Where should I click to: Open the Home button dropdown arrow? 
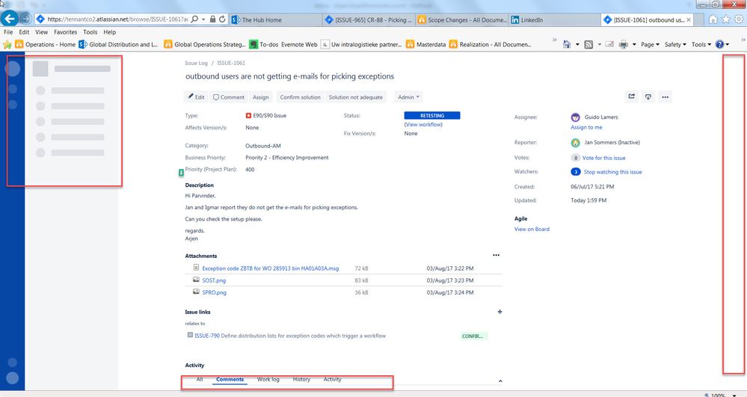click(577, 44)
